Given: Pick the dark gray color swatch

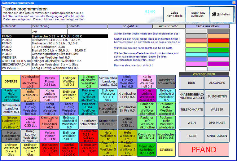Looking at the screenshot, I should [x=218, y=31].
